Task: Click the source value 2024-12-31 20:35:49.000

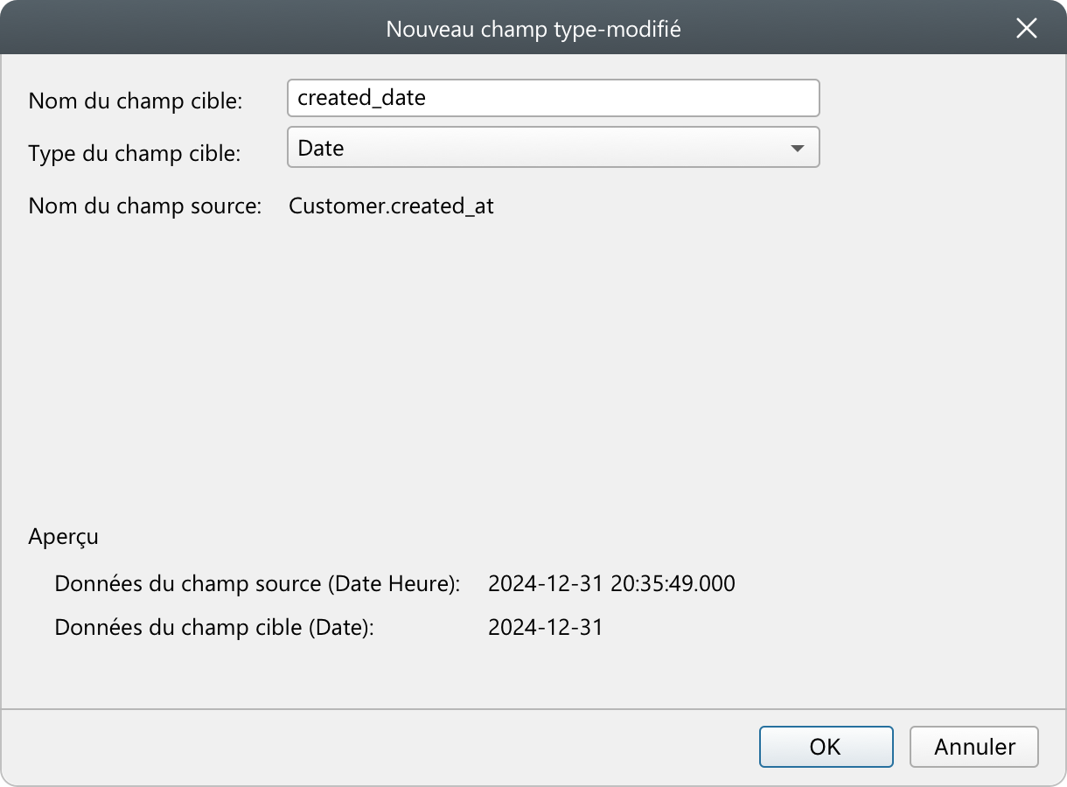Action: click(x=611, y=583)
